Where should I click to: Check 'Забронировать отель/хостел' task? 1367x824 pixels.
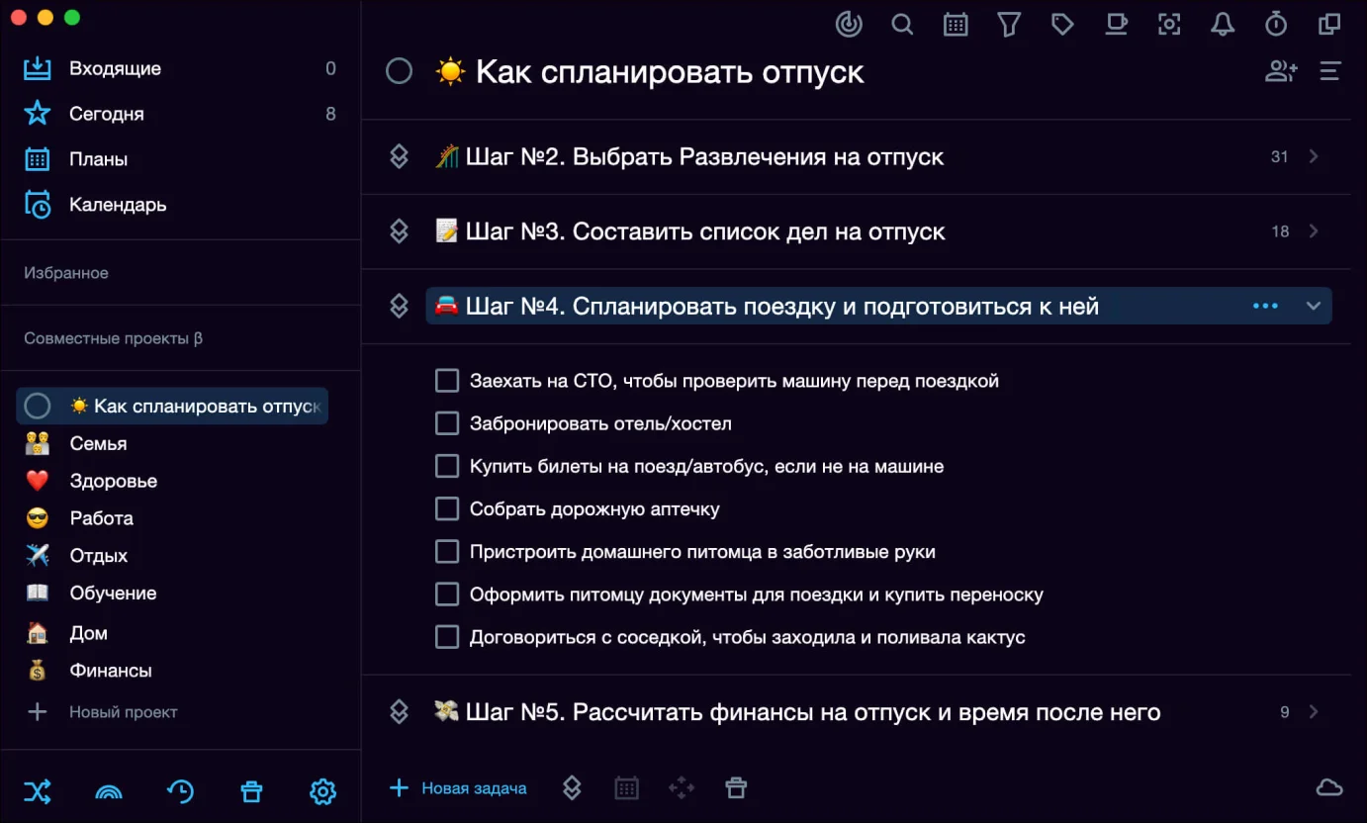pos(447,423)
